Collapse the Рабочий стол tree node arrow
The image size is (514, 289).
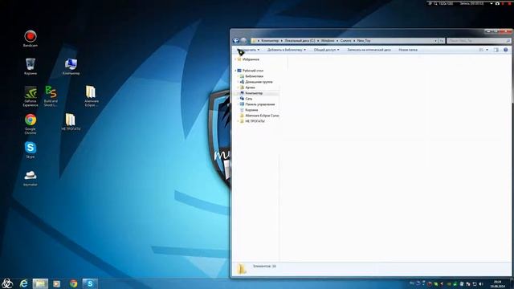(235, 71)
